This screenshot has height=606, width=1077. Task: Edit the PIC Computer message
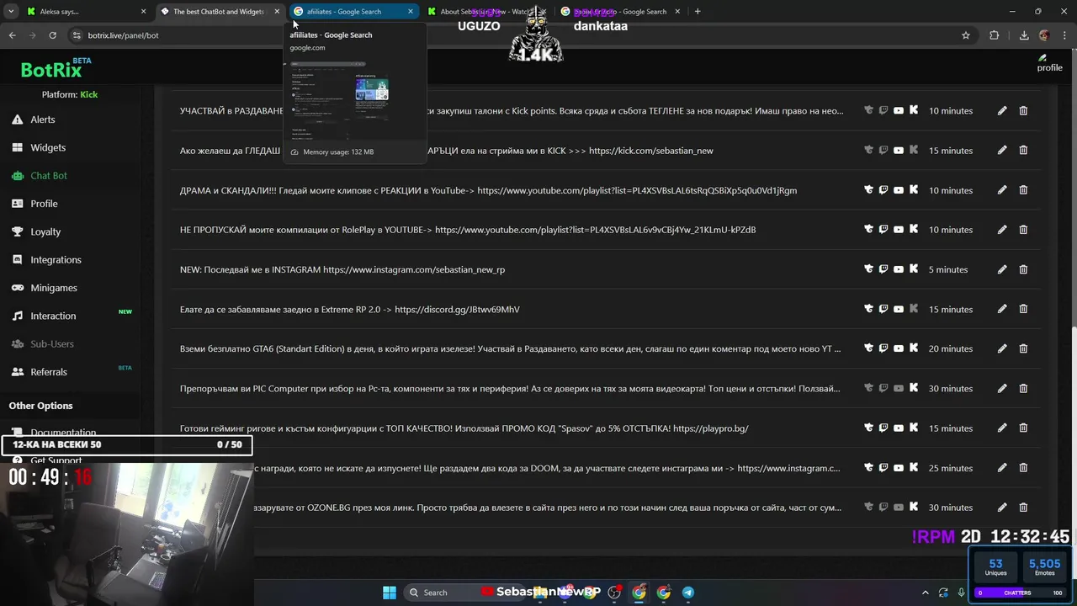click(x=1002, y=388)
